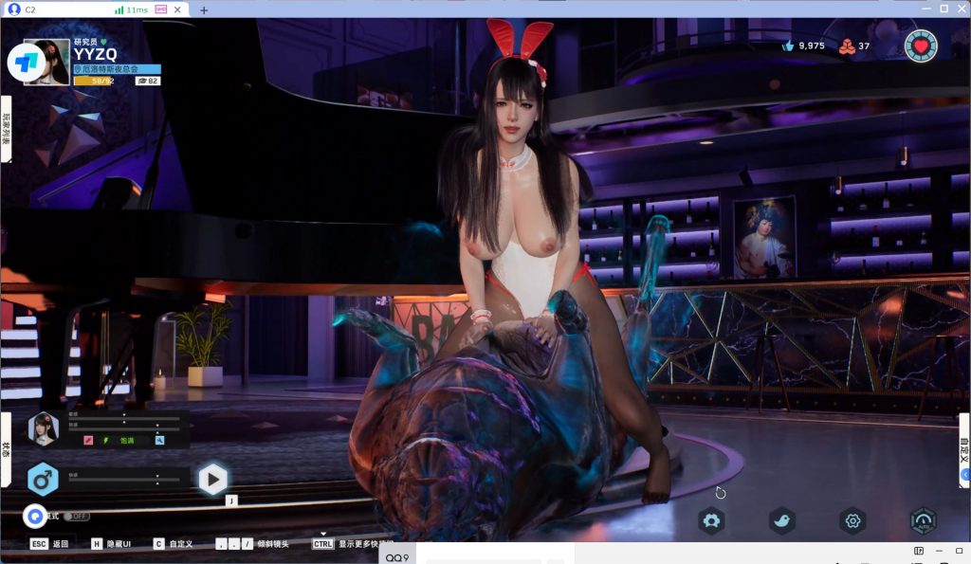Click the blue wrench icon in status panel

coord(160,440)
